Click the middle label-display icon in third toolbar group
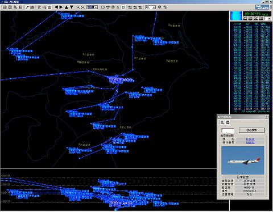Viewport: 273px width, 212px height. [44, 7]
